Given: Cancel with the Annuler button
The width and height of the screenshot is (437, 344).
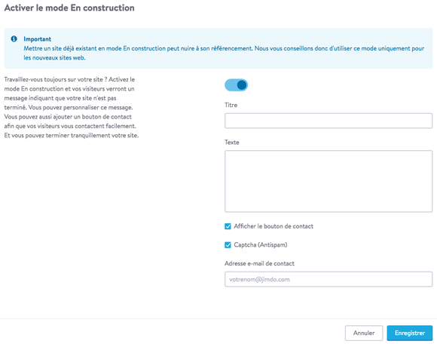Looking at the screenshot, I should point(364,333).
